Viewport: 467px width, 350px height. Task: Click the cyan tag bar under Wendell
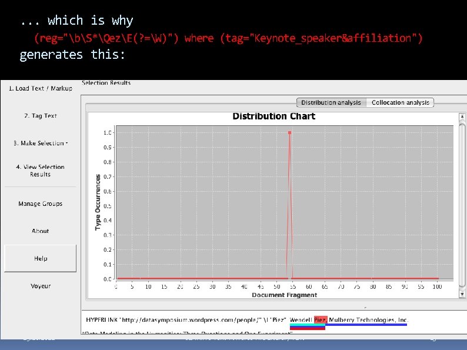[308, 325]
